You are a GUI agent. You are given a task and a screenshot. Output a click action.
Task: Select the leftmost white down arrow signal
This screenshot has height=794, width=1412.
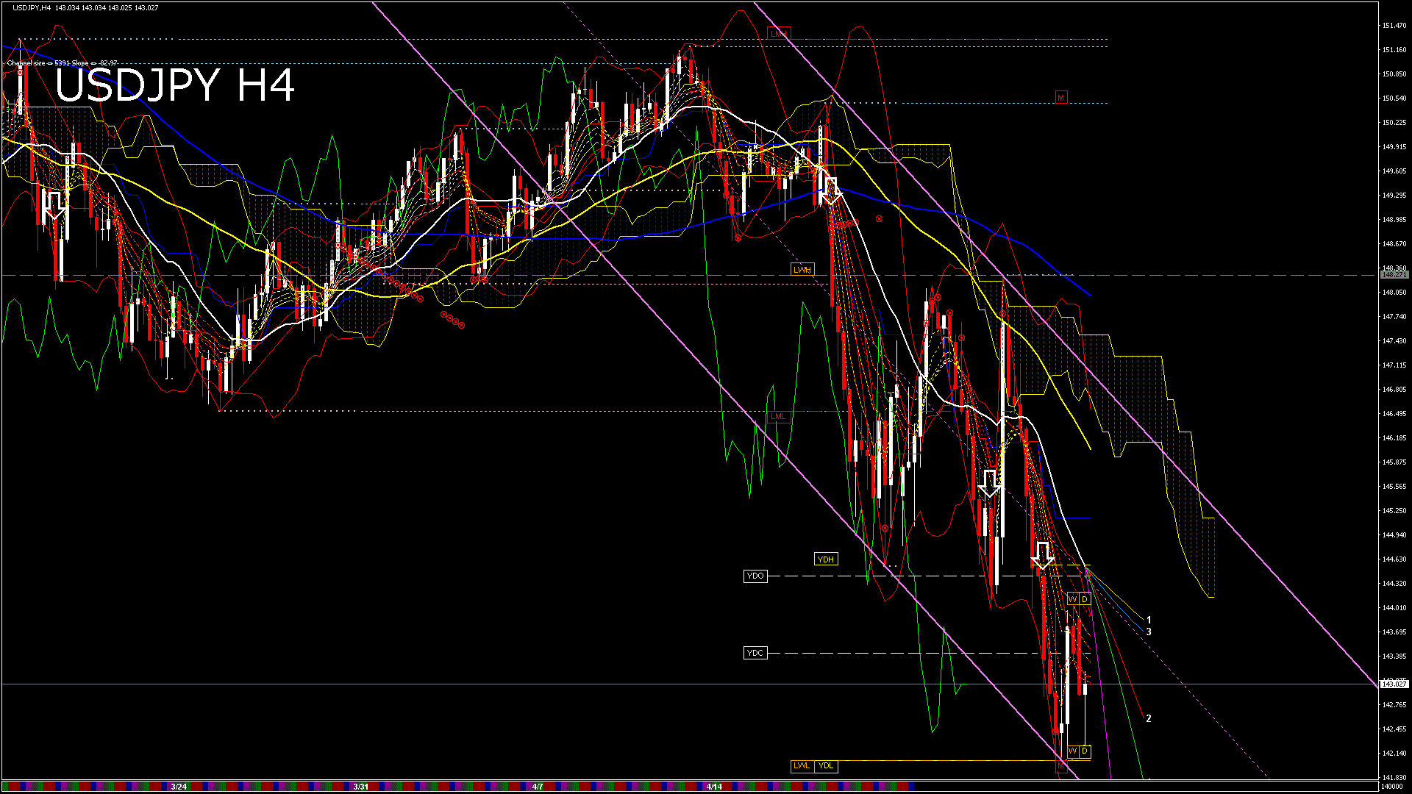point(54,206)
